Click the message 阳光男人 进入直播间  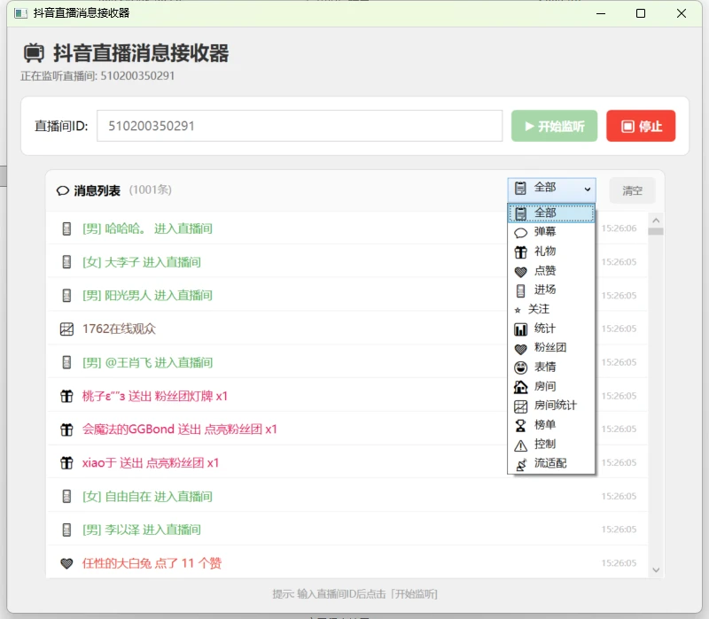click(x=147, y=296)
